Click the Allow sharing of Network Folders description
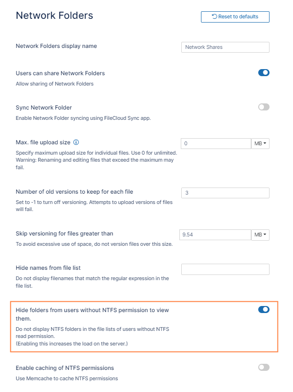Image resolution: width=293 pixels, height=392 pixels. click(54, 84)
